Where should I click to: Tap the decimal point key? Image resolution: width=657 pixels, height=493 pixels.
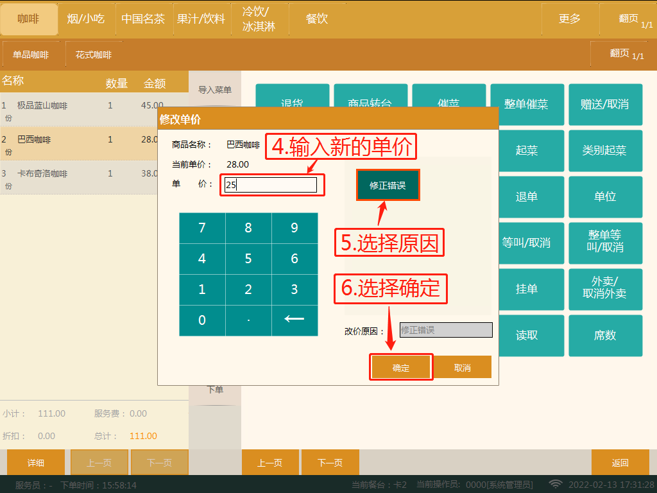tap(248, 320)
